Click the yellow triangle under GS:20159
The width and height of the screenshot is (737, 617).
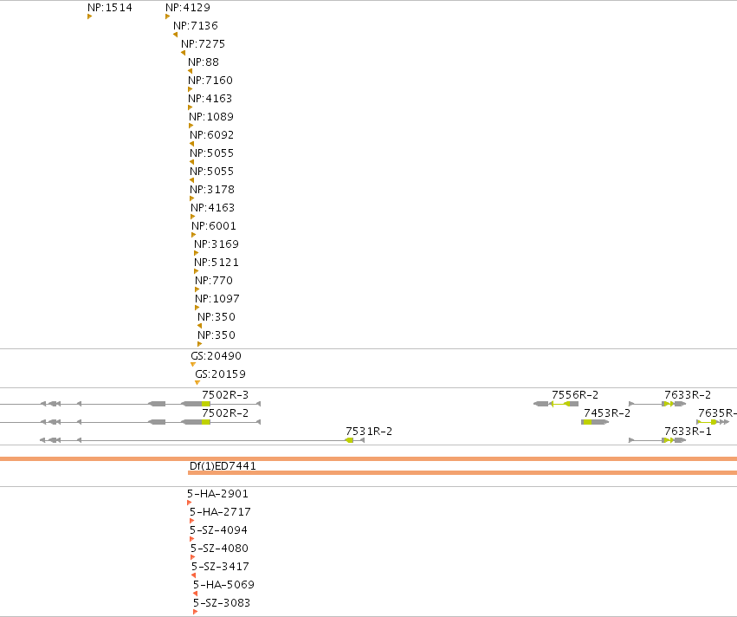pos(197,383)
